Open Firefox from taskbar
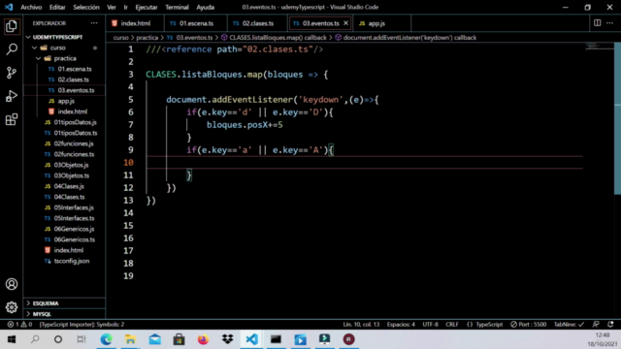This screenshot has width=621, height=349. [203, 339]
